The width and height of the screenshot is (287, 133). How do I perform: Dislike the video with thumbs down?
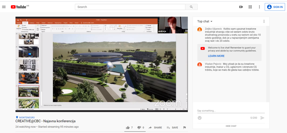[x=139, y=128]
